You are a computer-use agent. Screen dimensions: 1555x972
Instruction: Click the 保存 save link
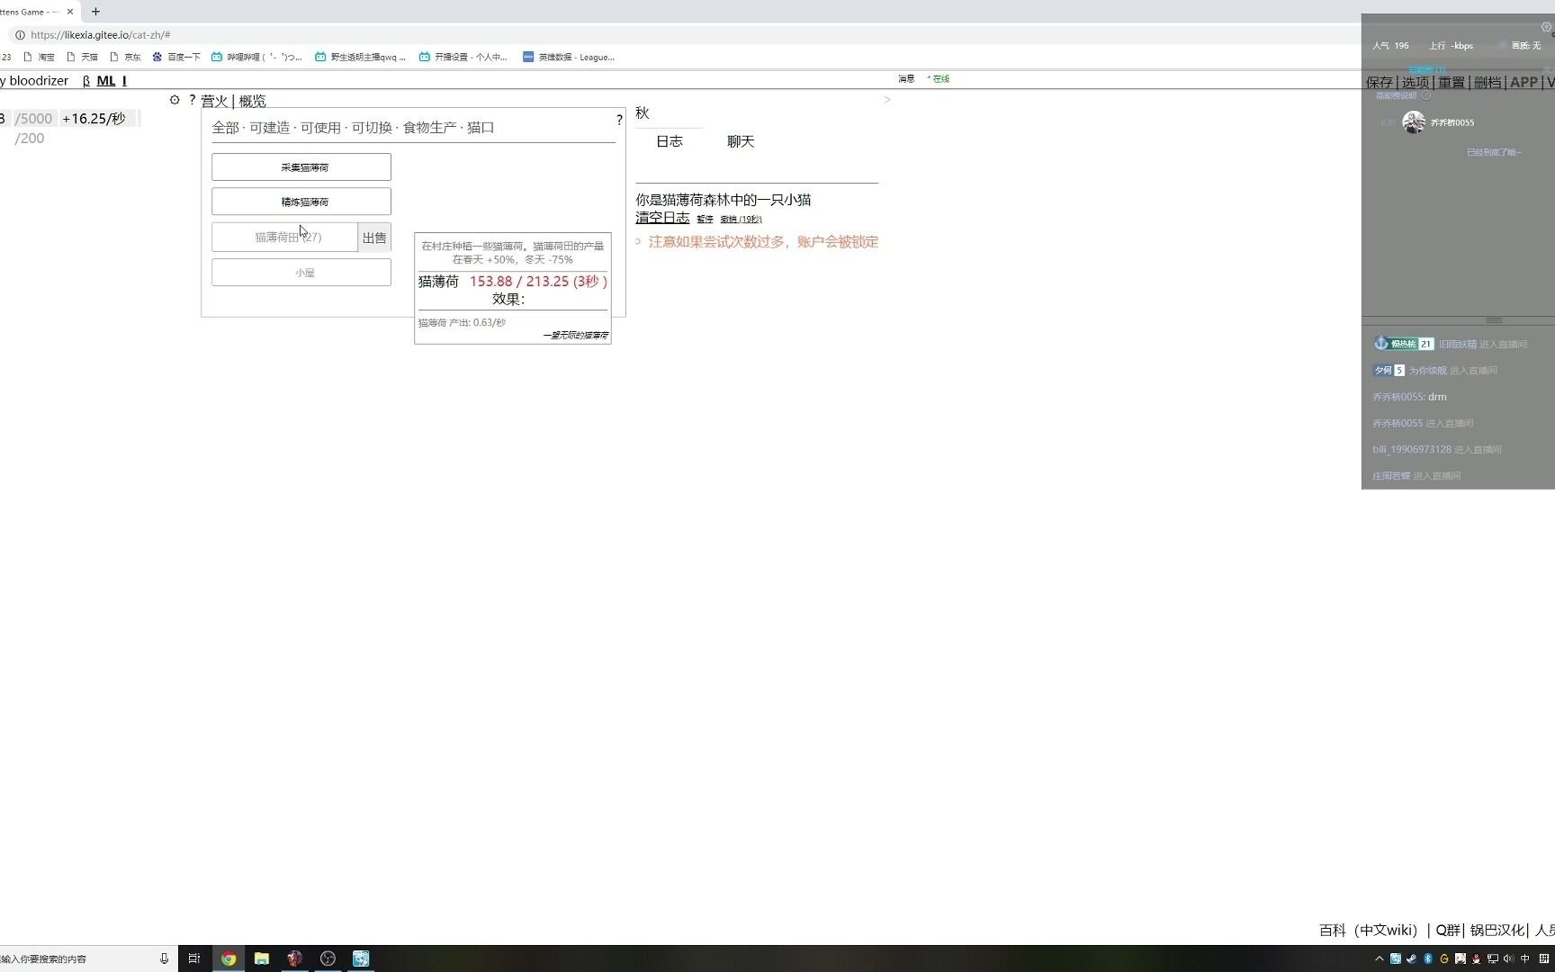coord(1380,82)
